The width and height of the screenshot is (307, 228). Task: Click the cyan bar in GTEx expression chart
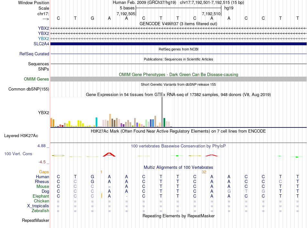[x=96, y=122]
